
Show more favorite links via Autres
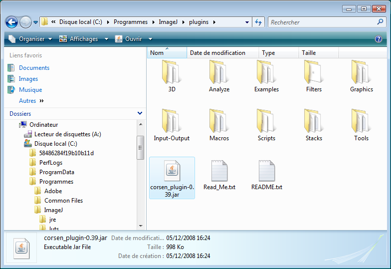31,101
